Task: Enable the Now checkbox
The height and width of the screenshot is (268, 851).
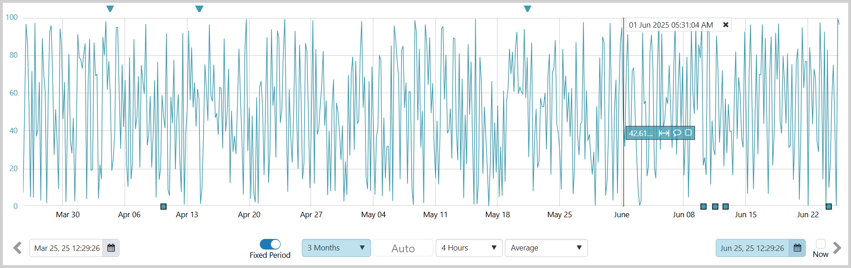Action: coord(821,244)
